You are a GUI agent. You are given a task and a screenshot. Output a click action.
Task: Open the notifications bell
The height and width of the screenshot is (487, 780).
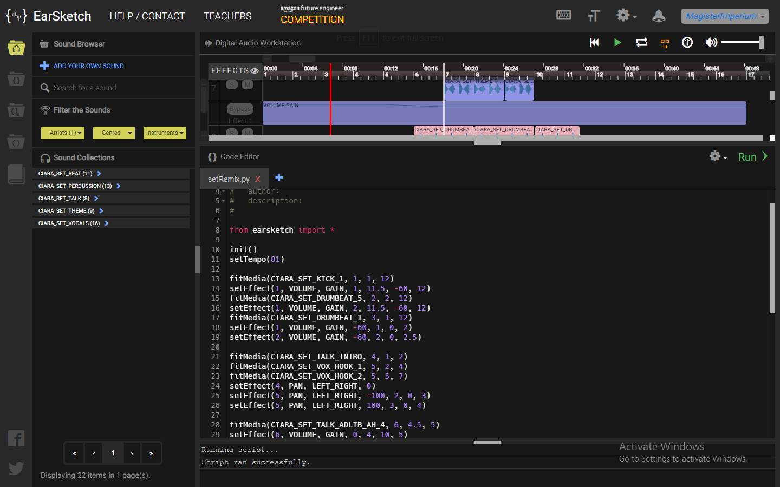658,16
